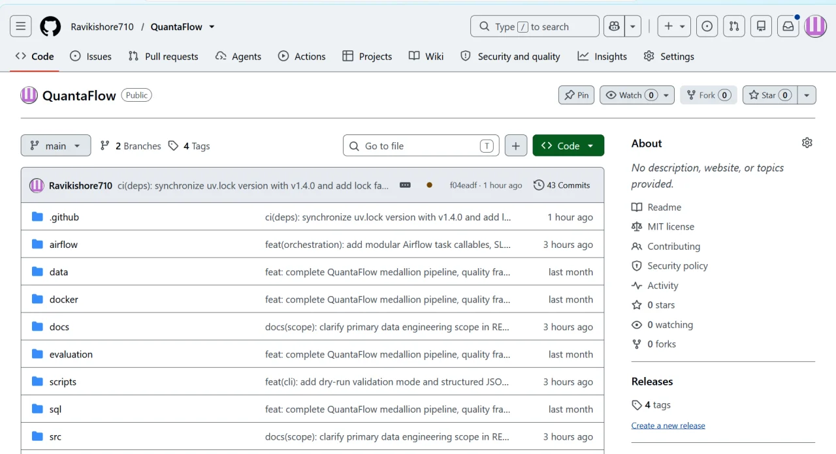Switch to the Actions tab
The width and height of the screenshot is (836, 454).
(x=302, y=56)
